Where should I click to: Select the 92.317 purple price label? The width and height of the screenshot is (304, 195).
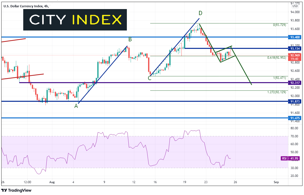(295, 82)
